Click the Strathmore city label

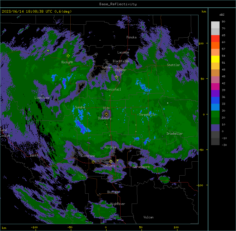click(141, 167)
